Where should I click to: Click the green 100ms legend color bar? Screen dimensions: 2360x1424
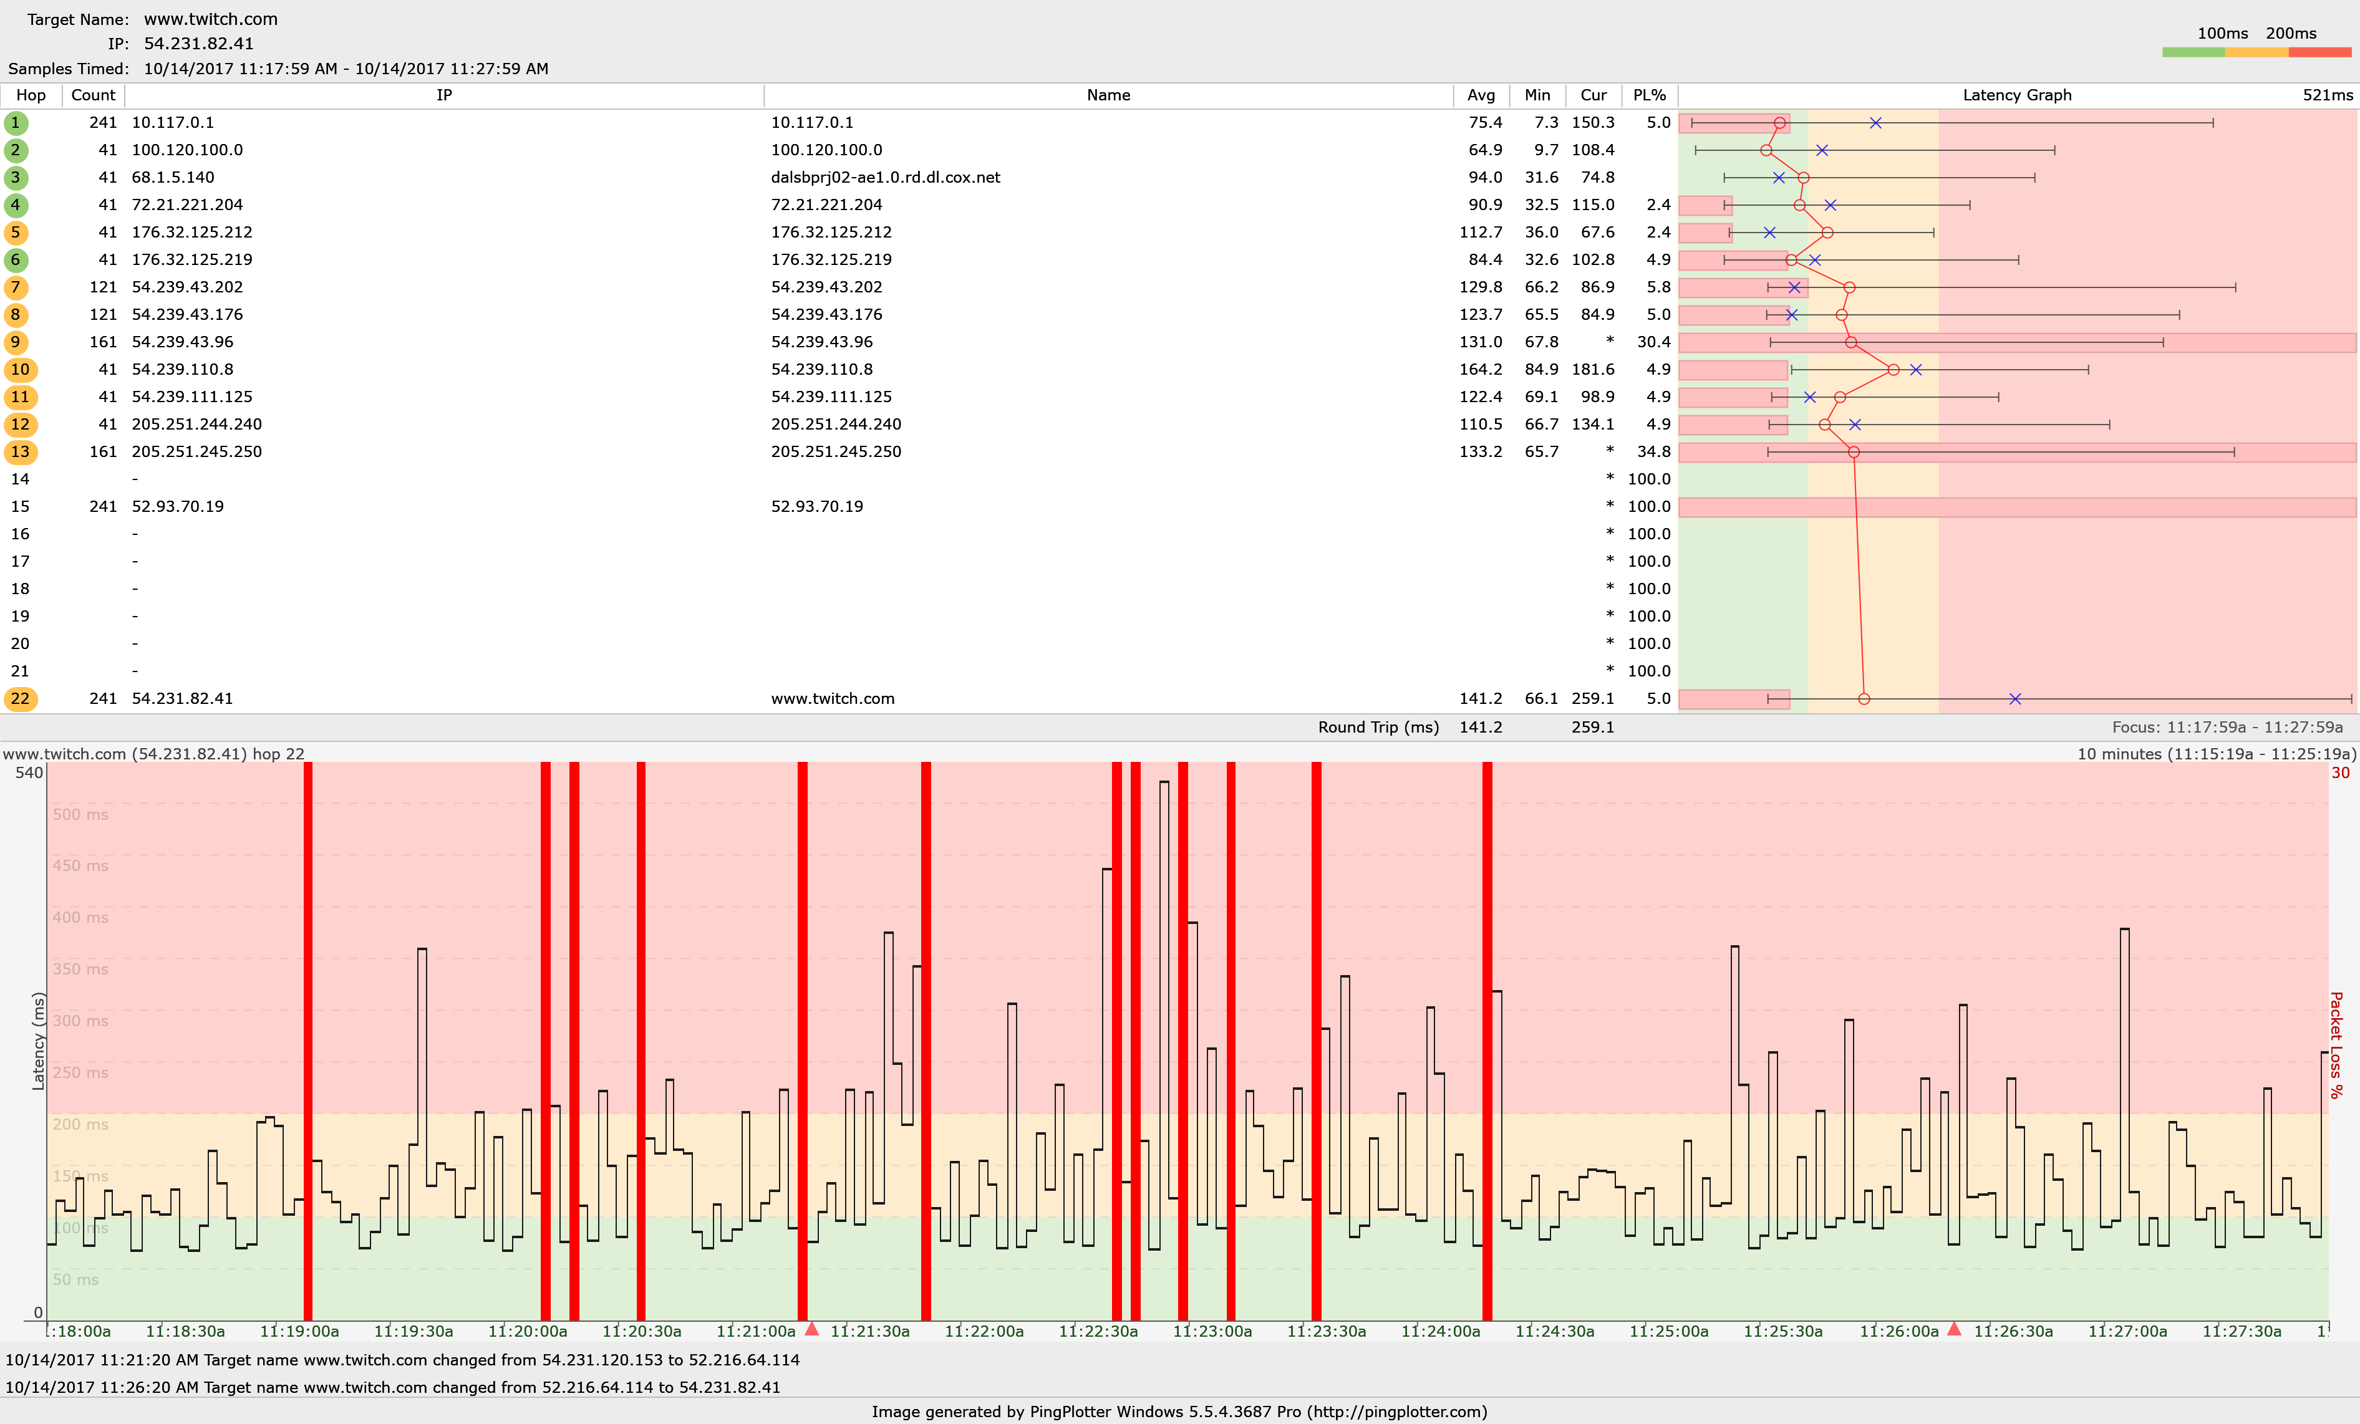coord(2193,52)
